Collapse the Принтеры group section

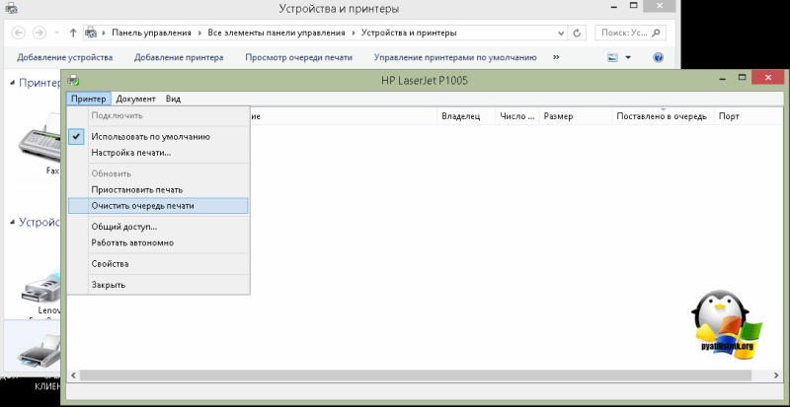click(x=11, y=83)
